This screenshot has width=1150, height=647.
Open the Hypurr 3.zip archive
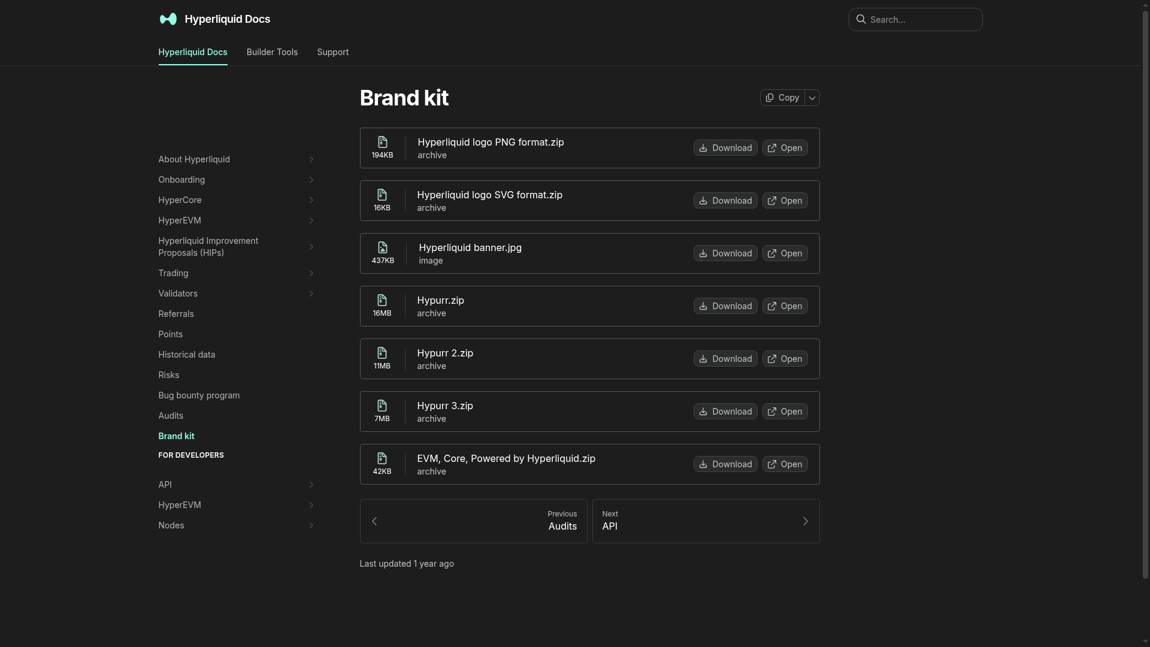click(x=785, y=412)
